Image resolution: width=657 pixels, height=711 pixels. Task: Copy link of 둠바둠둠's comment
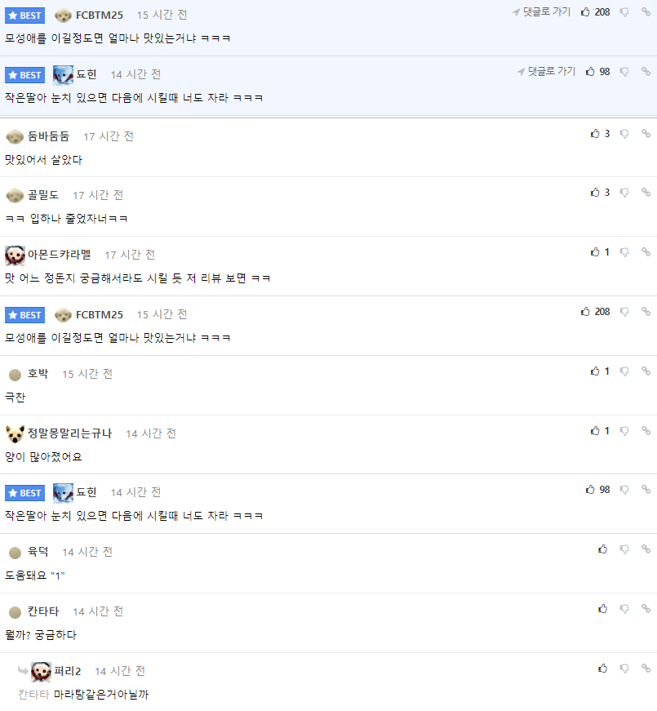646,133
